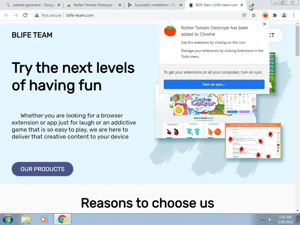Close the Successful installation tab
This screenshot has height=225, width=300.
(180, 5)
